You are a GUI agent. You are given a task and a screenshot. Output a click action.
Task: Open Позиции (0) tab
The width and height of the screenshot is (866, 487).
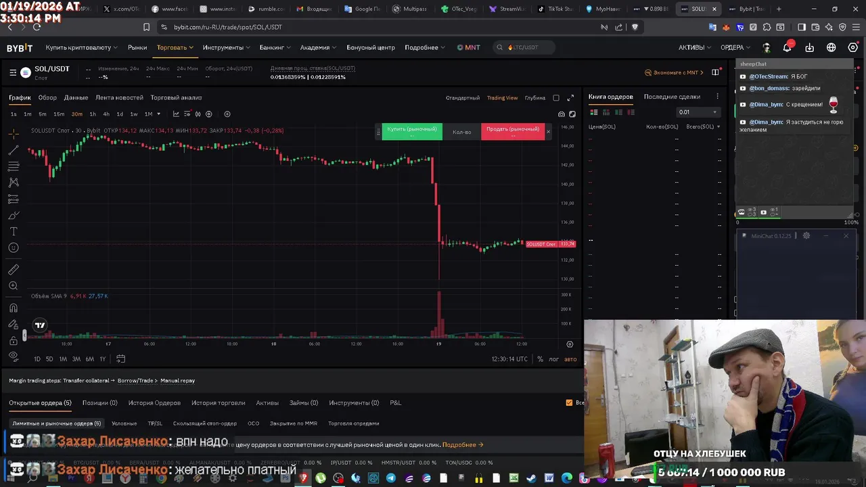[x=100, y=402]
